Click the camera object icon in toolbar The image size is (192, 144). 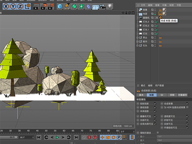103,6
